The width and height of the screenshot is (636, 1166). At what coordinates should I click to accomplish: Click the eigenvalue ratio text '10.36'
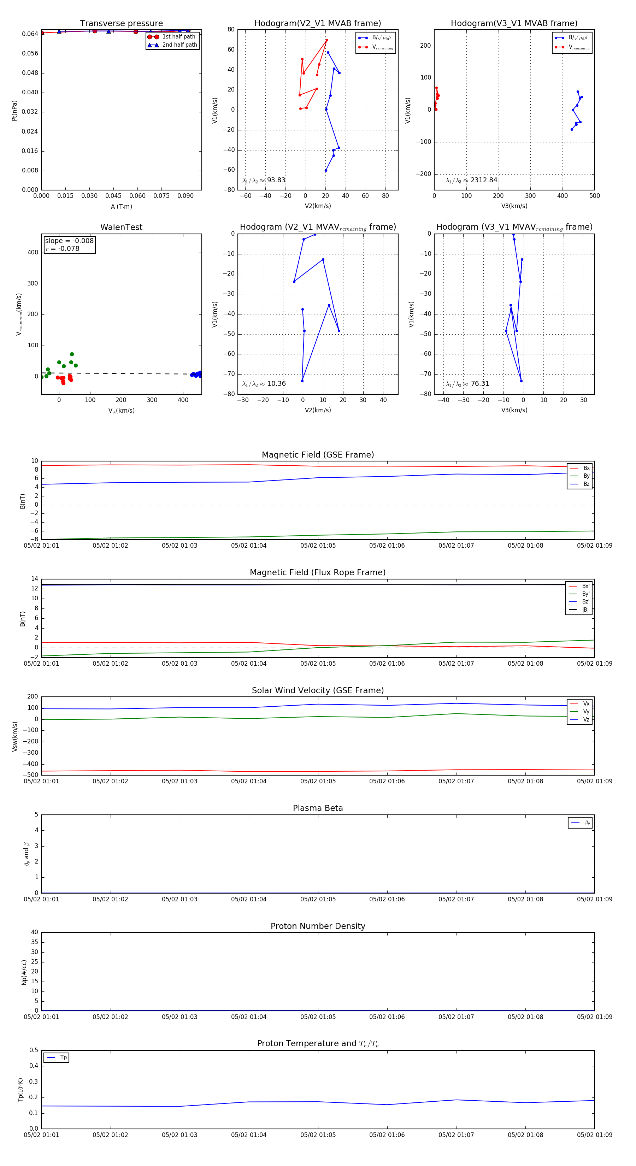[276, 384]
